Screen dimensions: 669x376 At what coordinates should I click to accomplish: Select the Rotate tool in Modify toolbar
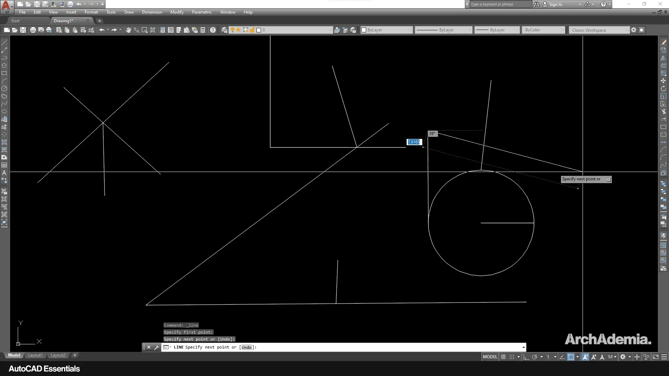pos(663,89)
